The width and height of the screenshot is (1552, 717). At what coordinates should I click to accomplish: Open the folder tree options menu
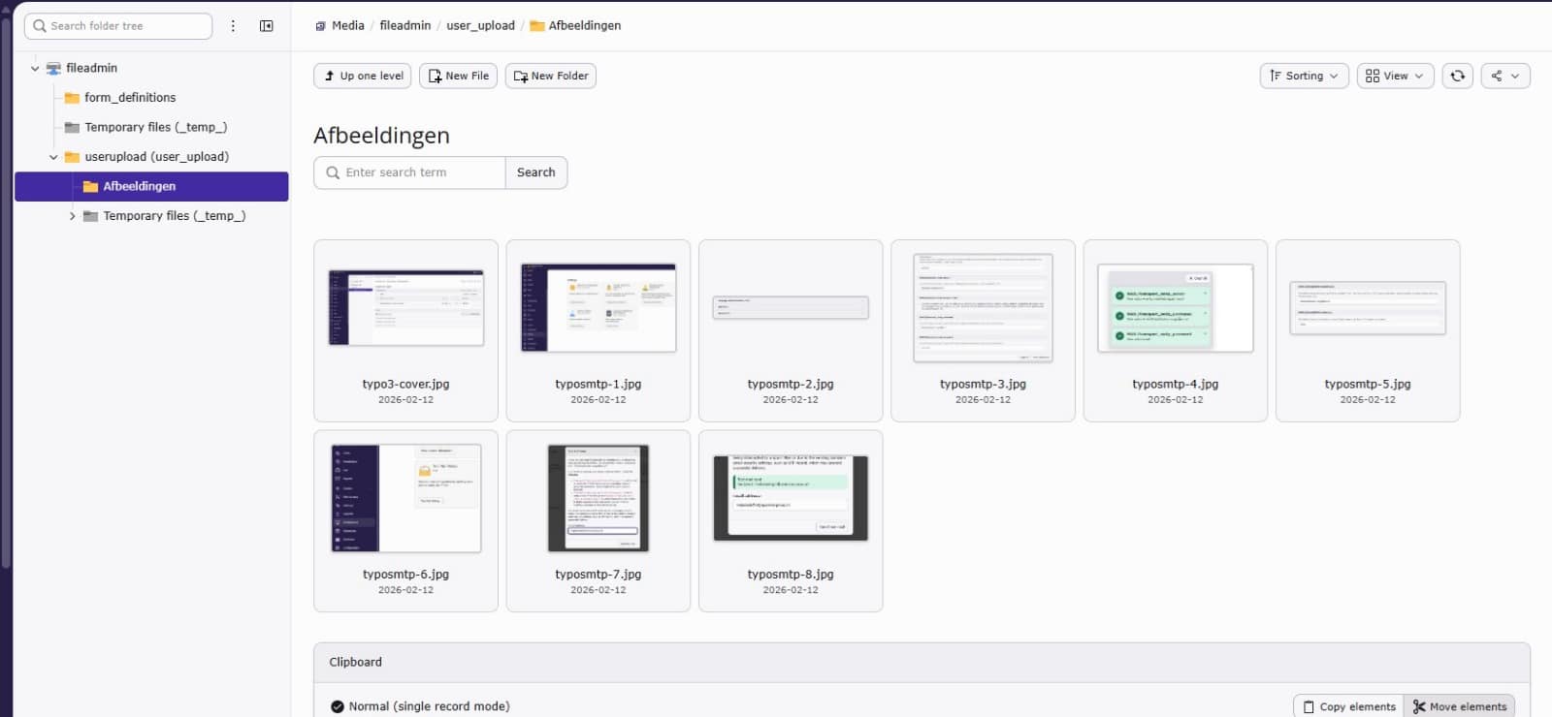tap(233, 26)
